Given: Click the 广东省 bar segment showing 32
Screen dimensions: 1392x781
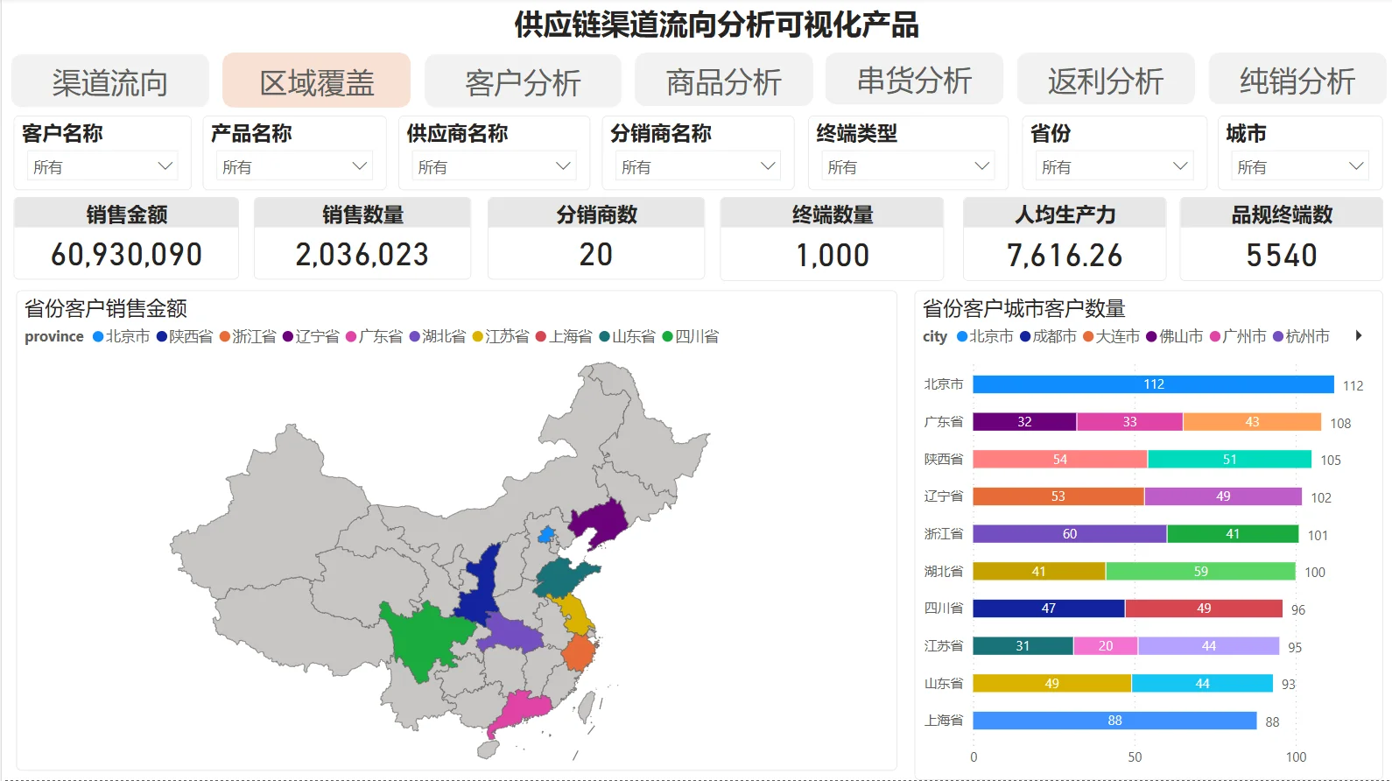Looking at the screenshot, I should click(1024, 422).
